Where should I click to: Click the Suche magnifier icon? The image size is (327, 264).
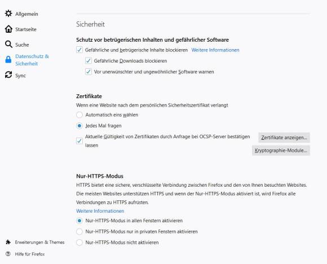(8, 44)
